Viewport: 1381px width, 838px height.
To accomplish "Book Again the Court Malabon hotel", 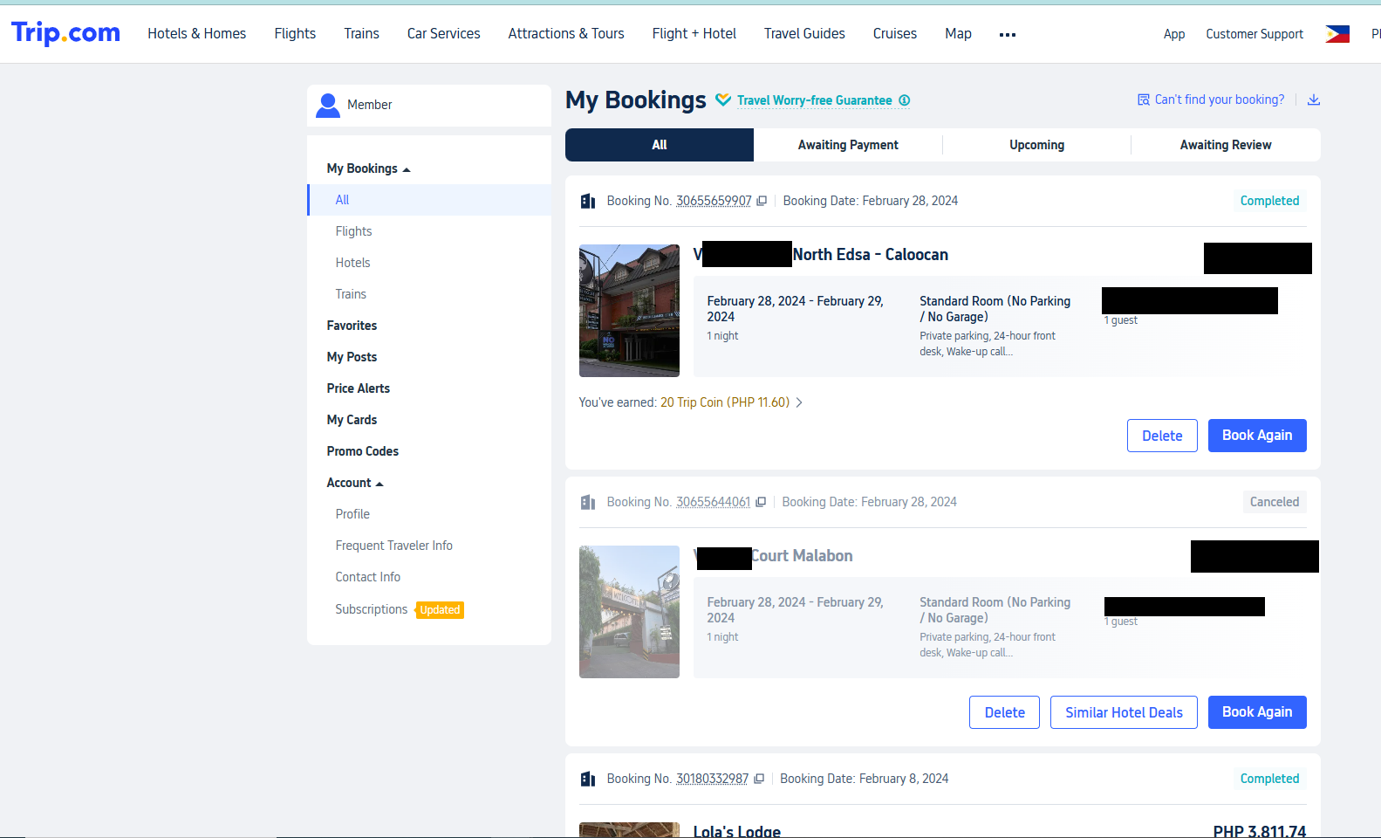I will tap(1257, 712).
